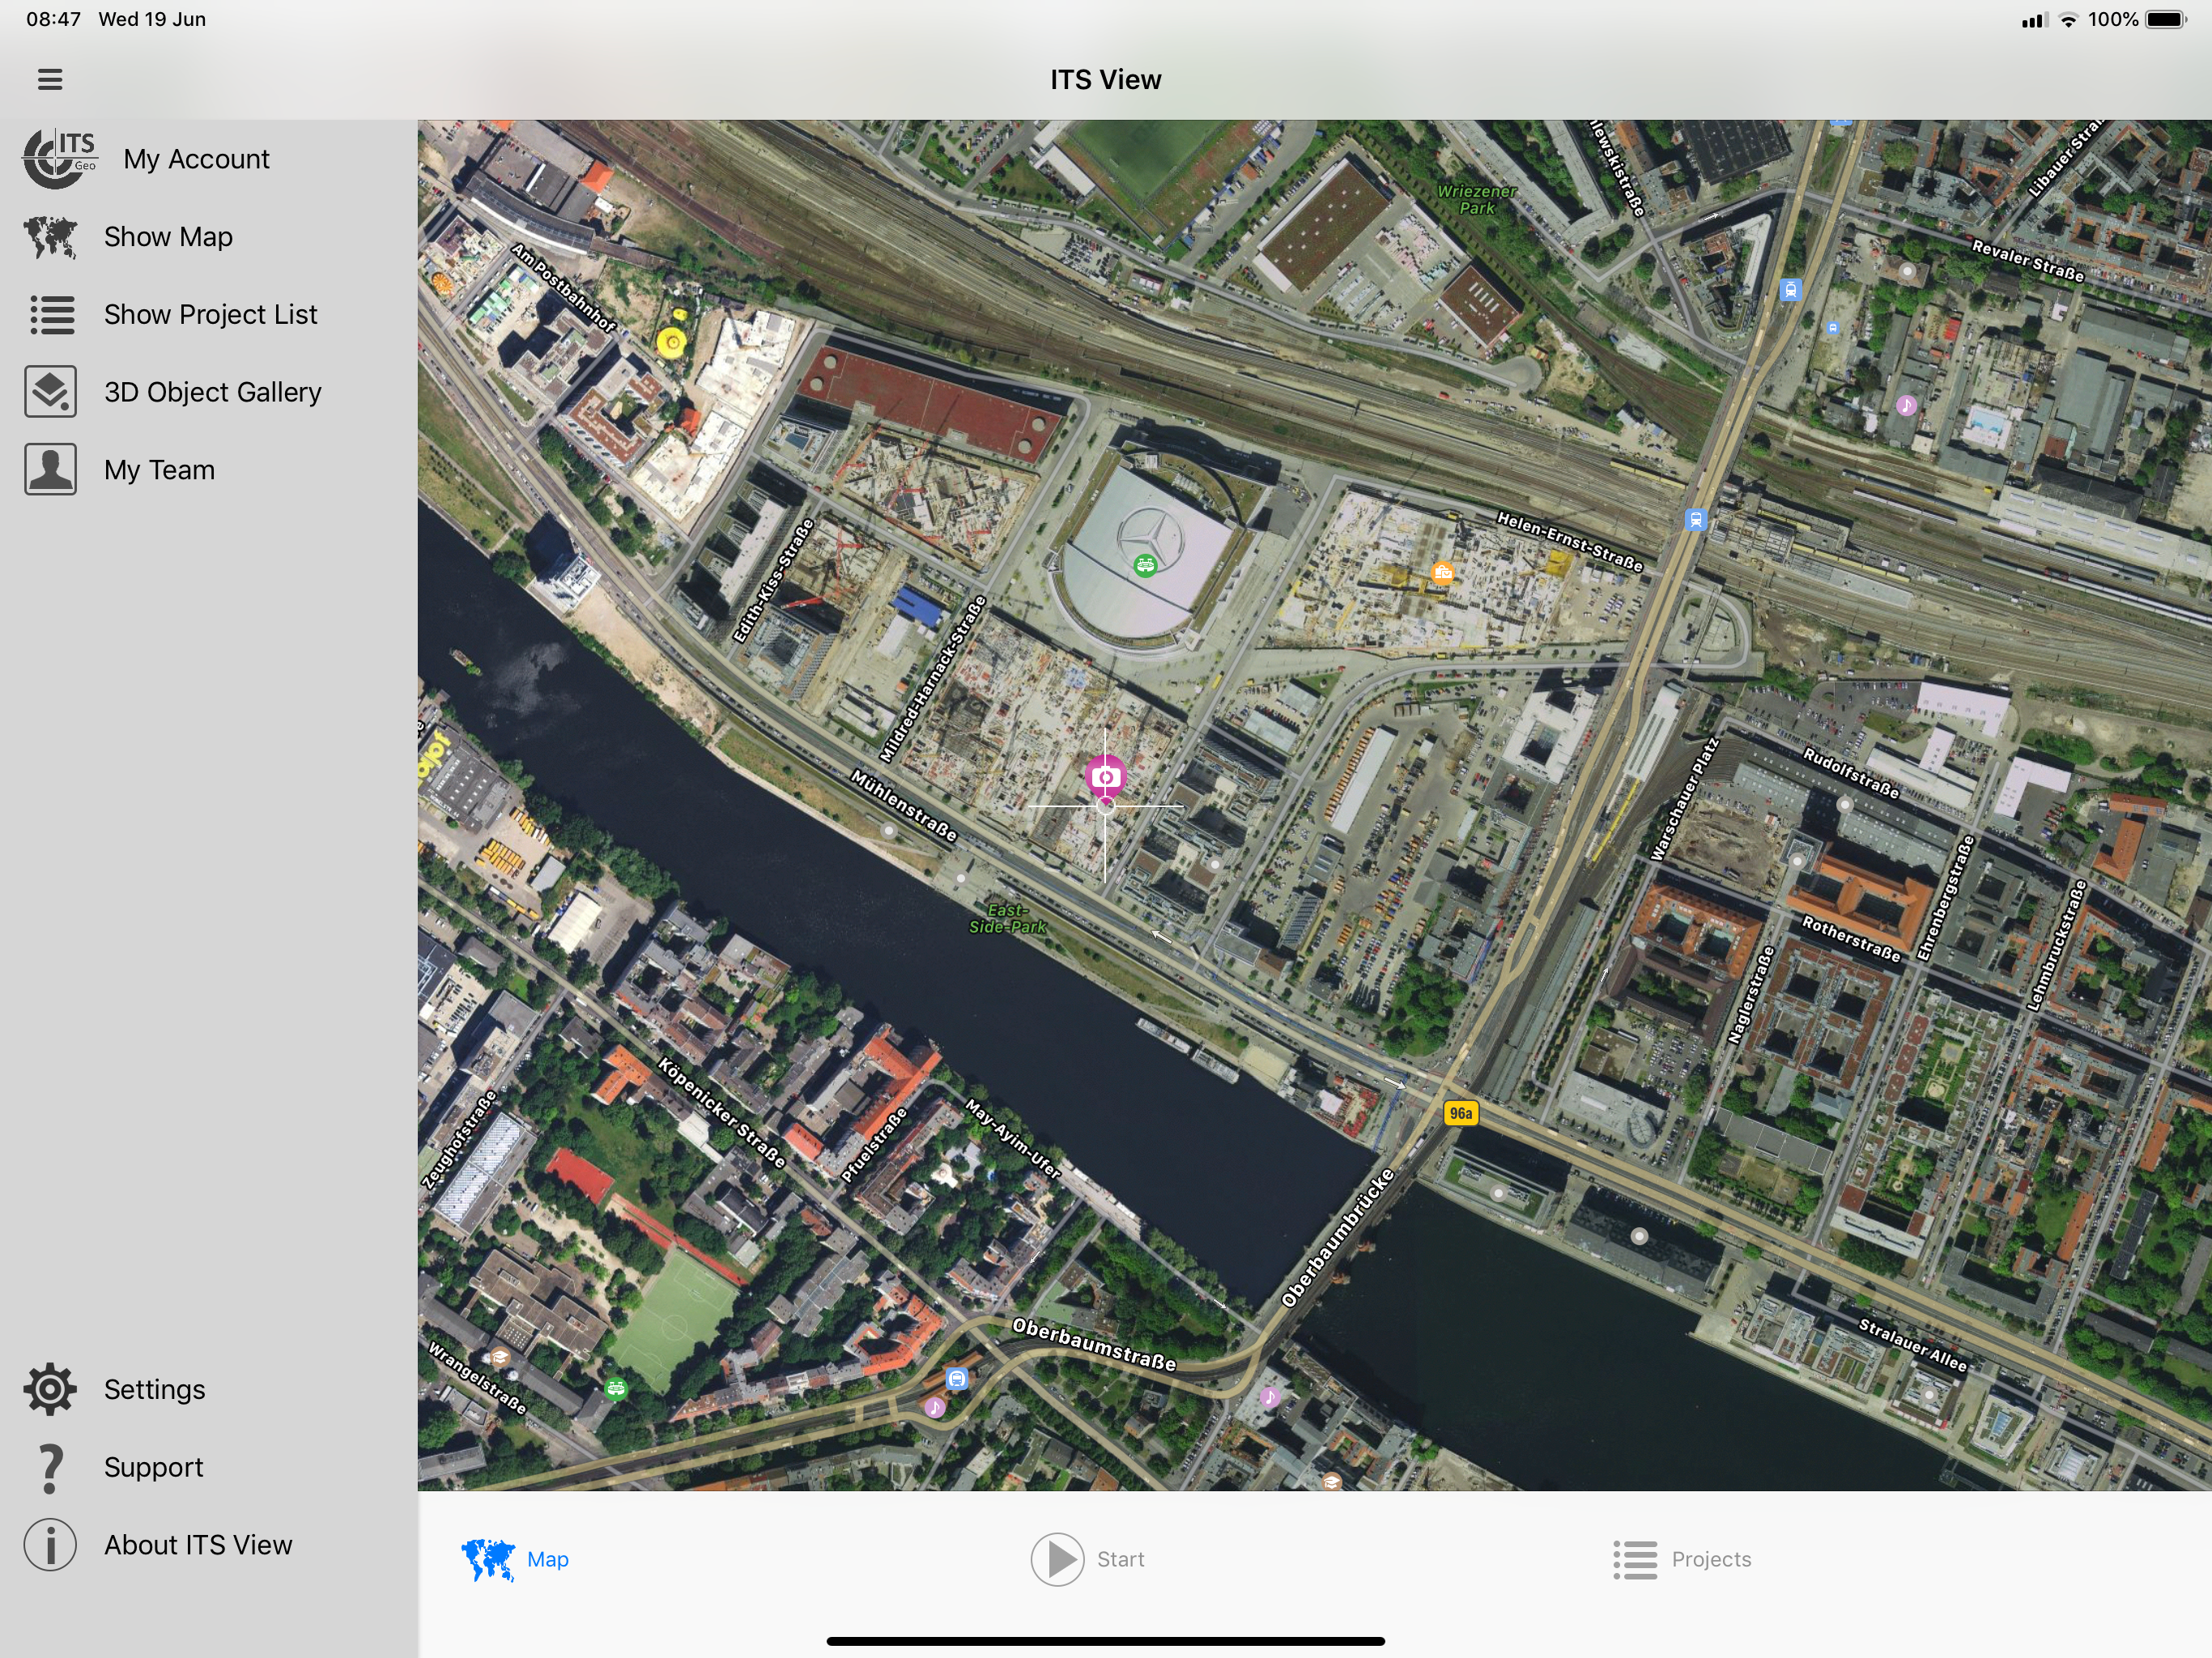Viewport: 2212px width, 1658px height.
Task: Tap the green Mercedes arena marker
Action: pos(1145,566)
